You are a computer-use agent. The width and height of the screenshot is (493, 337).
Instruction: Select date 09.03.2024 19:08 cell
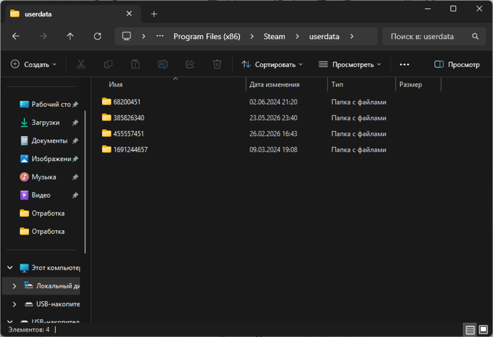click(273, 150)
